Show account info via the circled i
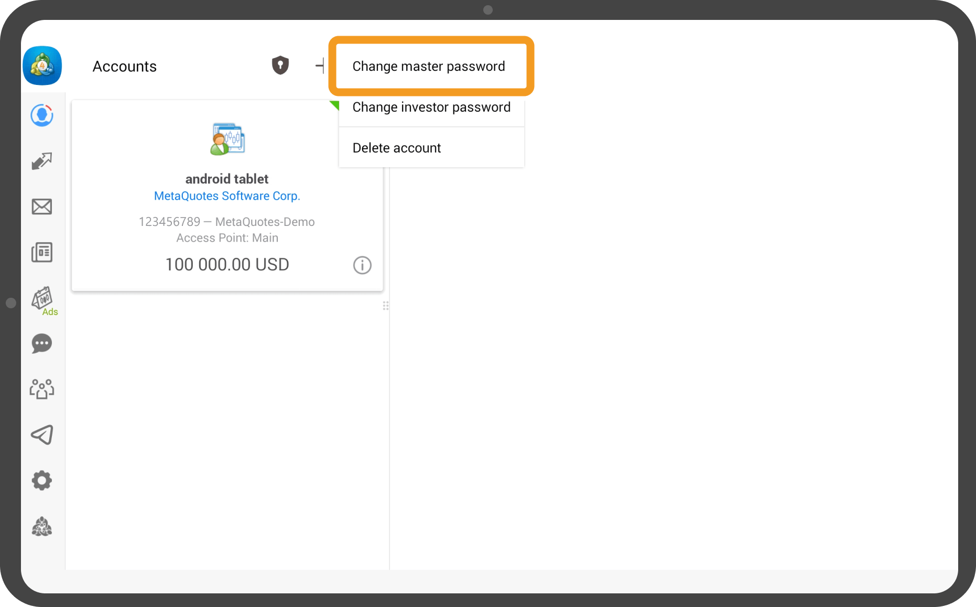 [x=362, y=265]
